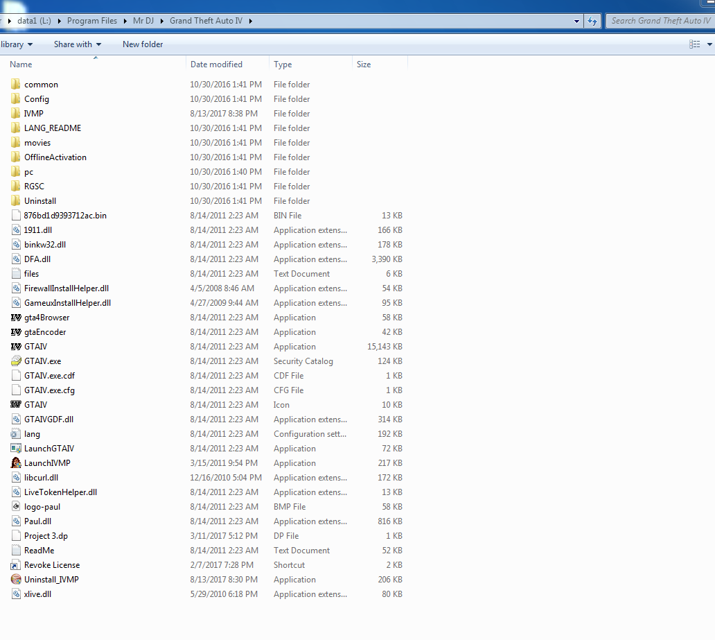The width and height of the screenshot is (715, 640).
Task: Change view using the view icon
Action: pos(694,44)
